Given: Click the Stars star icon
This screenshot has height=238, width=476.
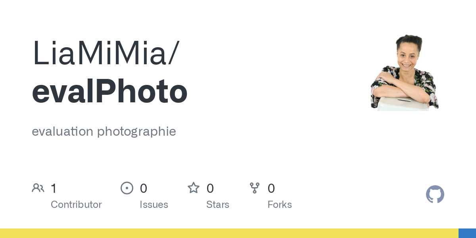Looking at the screenshot, I should click(194, 188).
